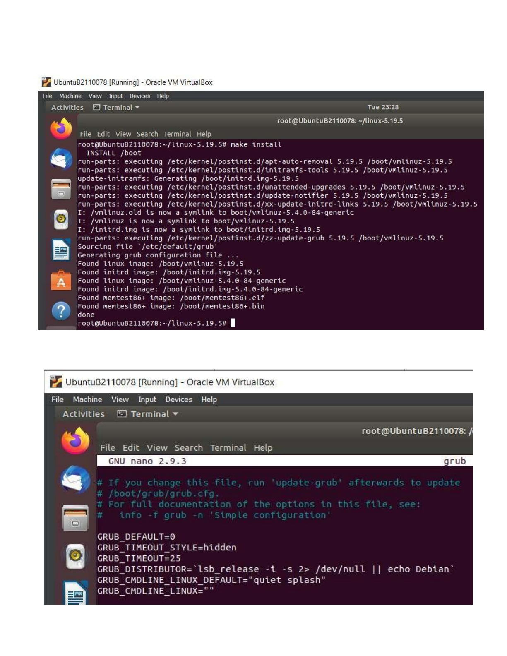
Task: Click 'Found linux image: /boot/vmlinuz-5.19.5' line
Action: pos(161,264)
